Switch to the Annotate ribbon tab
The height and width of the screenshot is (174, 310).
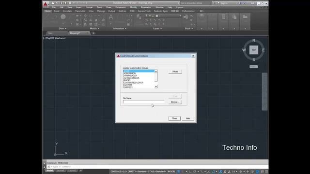point(67,11)
